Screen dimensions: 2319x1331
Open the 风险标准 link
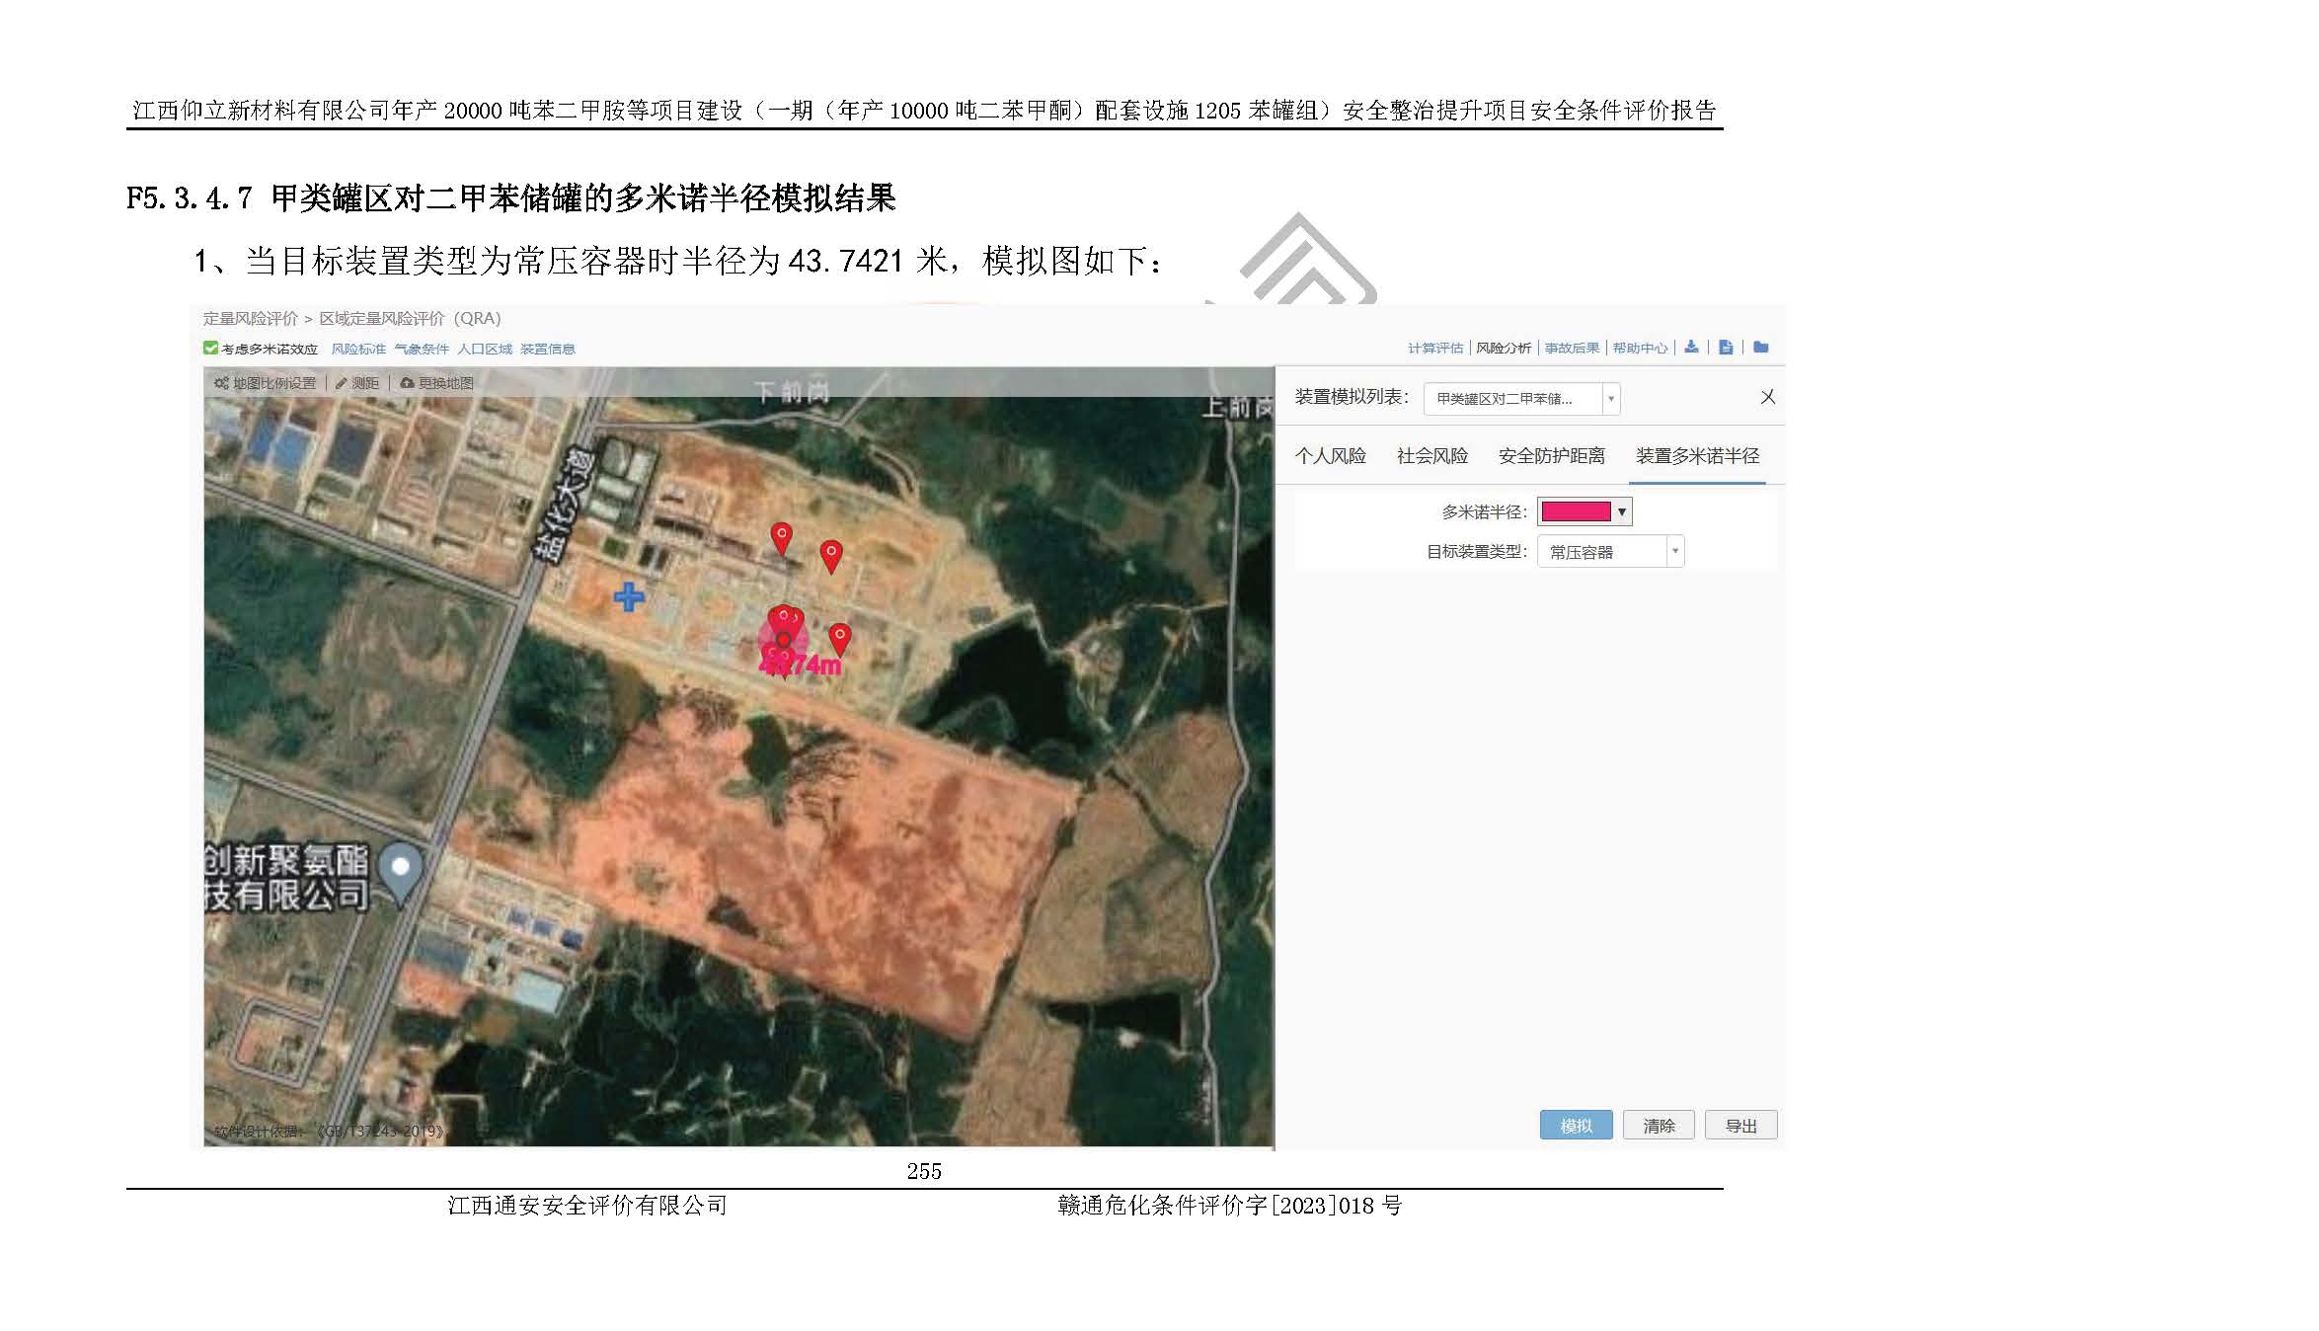coord(358,349)
